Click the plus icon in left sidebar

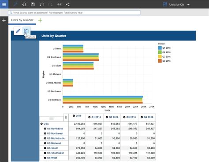tap(4, 20)
